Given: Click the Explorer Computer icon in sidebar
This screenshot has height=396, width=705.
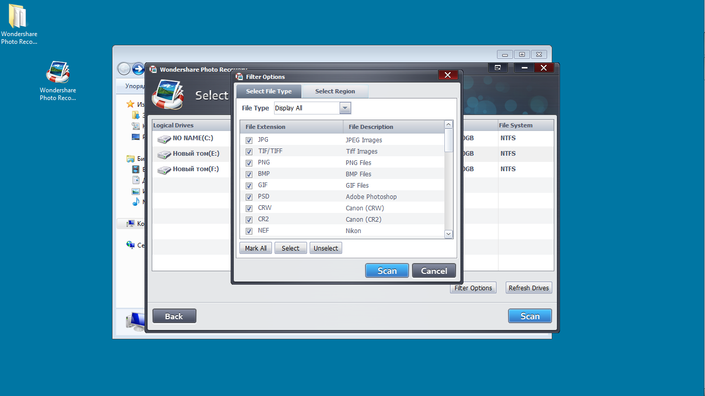Looking at the screenshot, I should 131,224.
